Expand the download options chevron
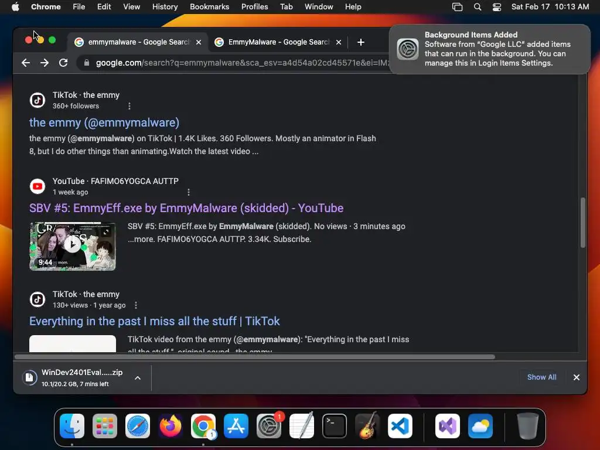This screenshot has width=600, height=450. pos(138,378)
